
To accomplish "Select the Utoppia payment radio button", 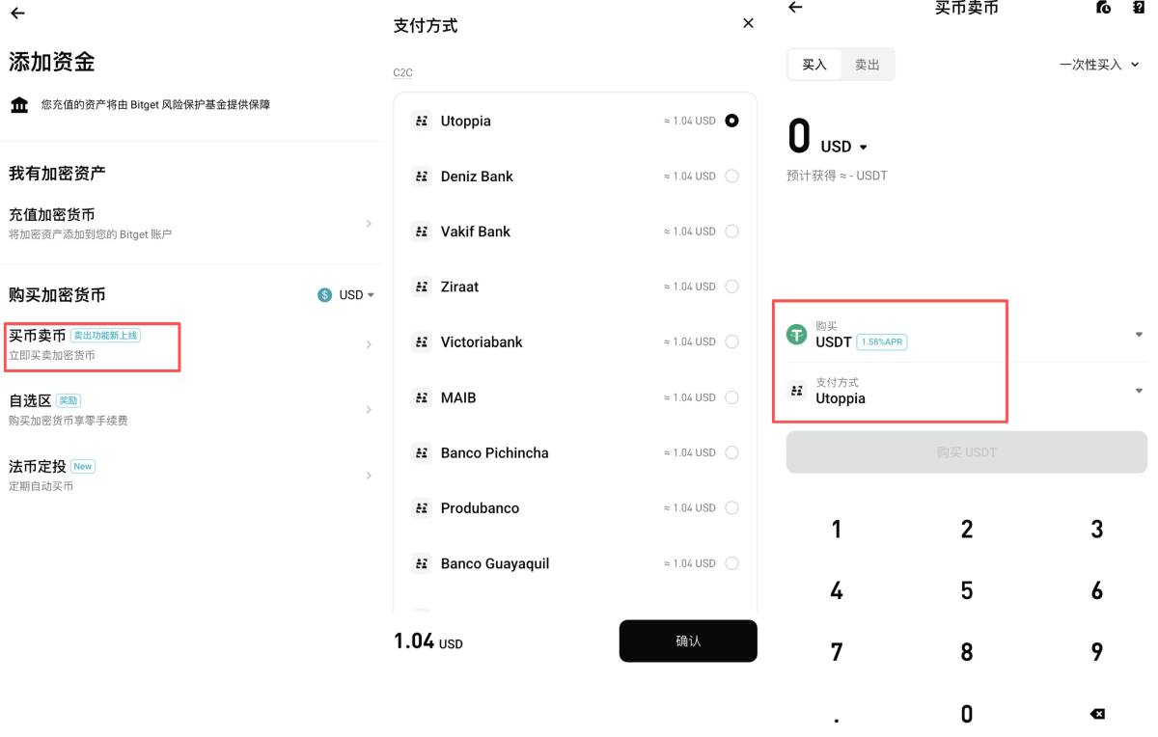I will point(731,121).
